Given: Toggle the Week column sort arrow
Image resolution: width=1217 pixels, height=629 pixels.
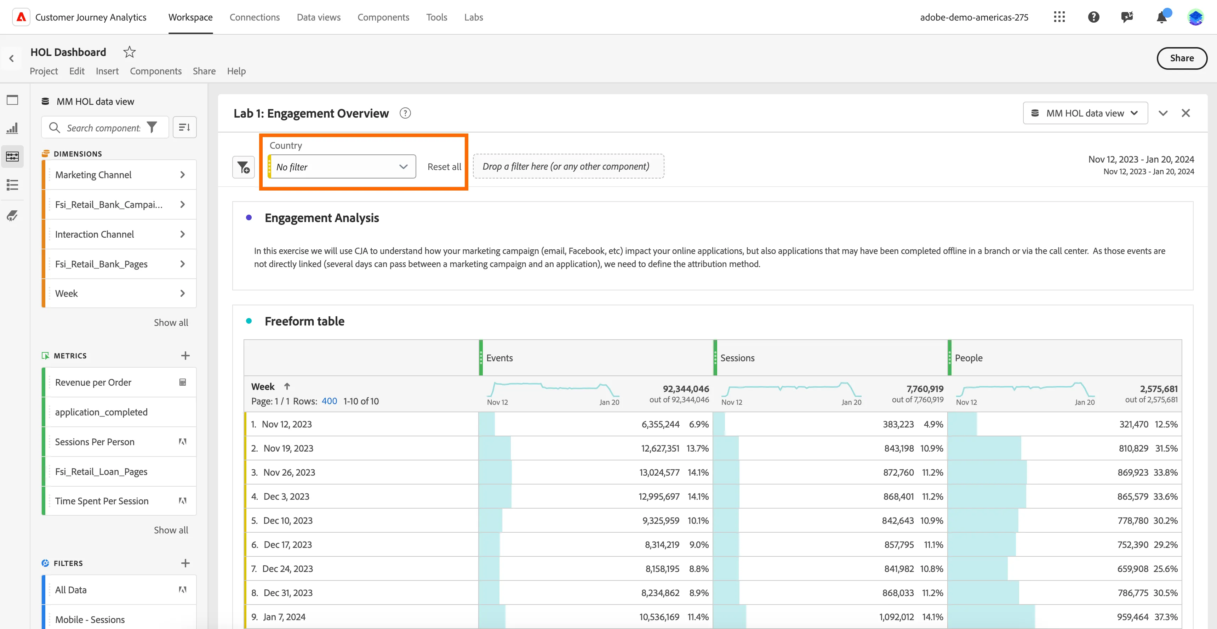Looking at the screenshot, I should [x=287, y=386].
